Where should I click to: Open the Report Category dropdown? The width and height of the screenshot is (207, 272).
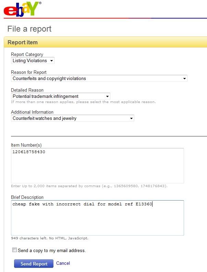click(33, 60)
